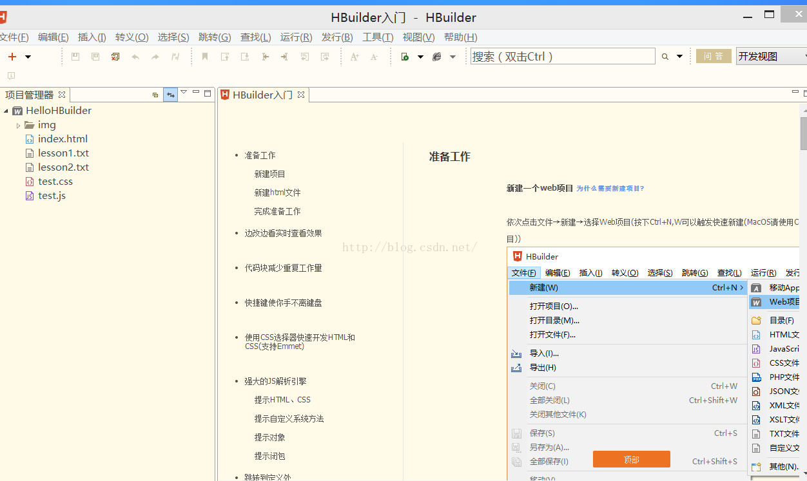The image size is (807, 481).
Task: Click the orange plus New button
Action: pyautogui.click(x=12, y=57)
